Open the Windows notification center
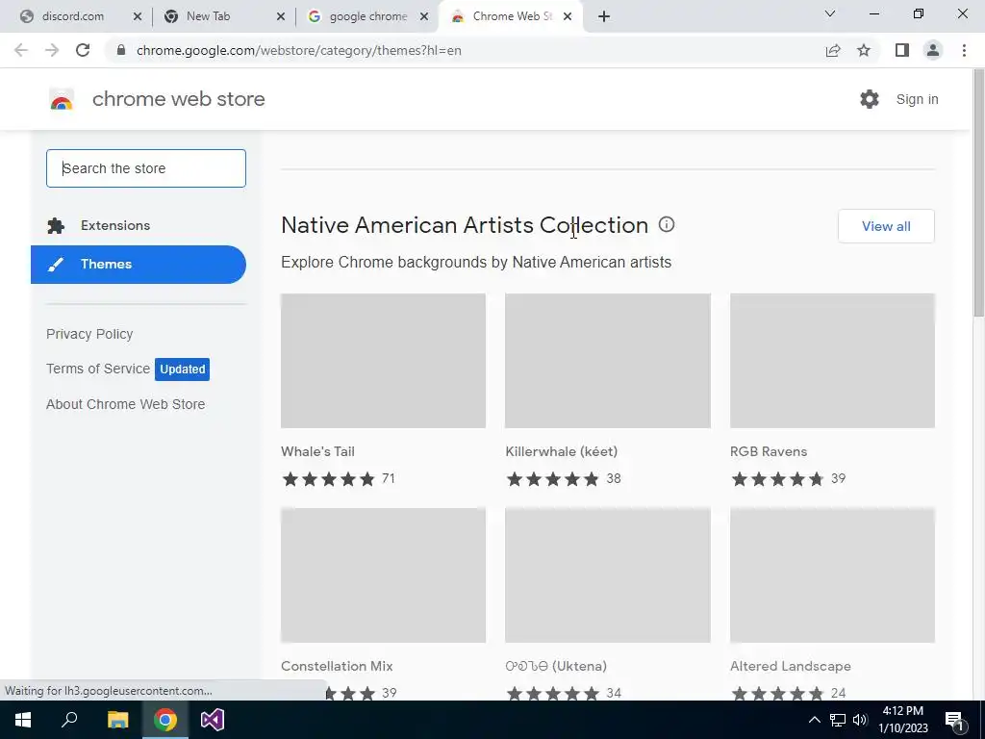985x739 pixels. [955, 721]
